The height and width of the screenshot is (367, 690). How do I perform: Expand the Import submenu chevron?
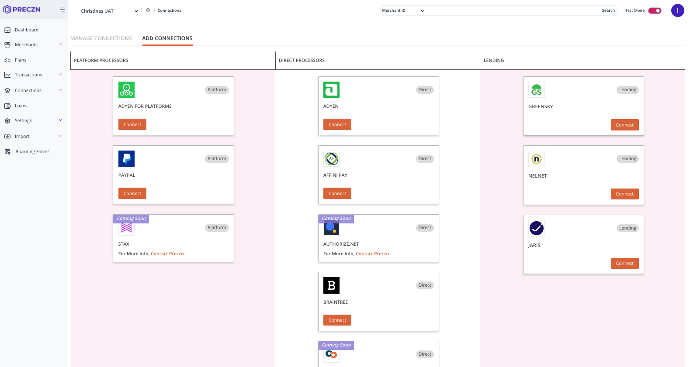(60, 136)
